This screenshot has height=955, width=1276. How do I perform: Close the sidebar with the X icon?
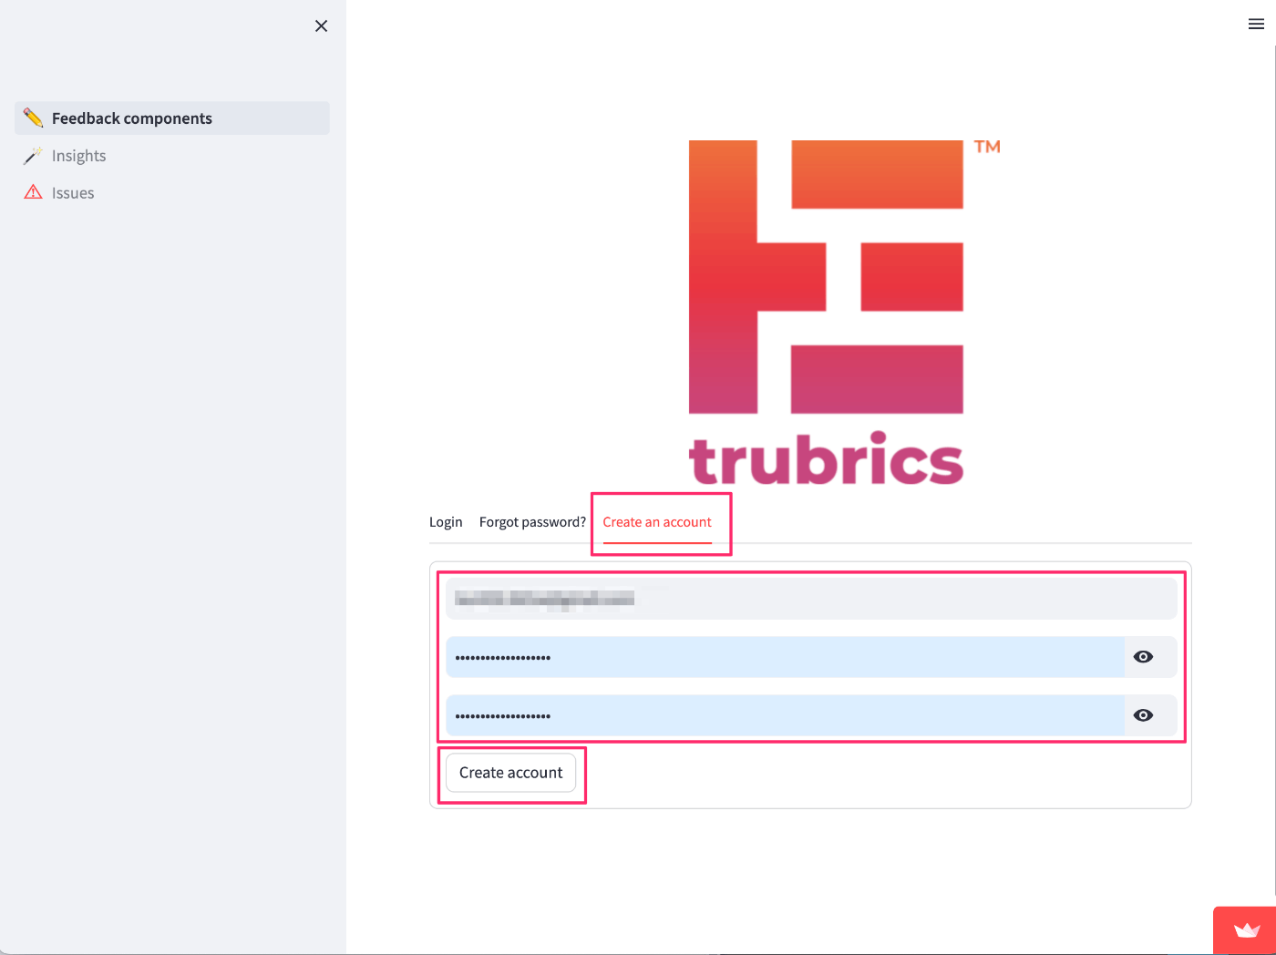(321, 26)
